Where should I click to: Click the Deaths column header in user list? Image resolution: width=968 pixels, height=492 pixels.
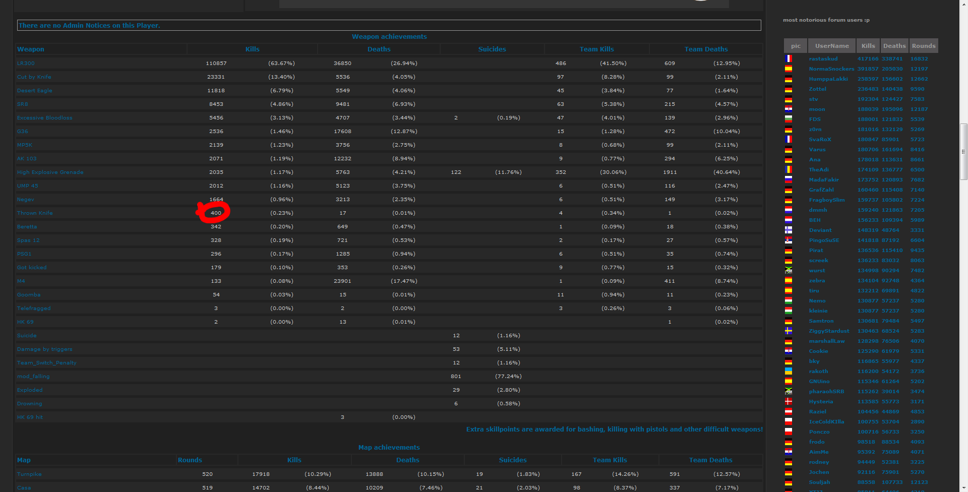pyautogui.click(x=894, y=46)
